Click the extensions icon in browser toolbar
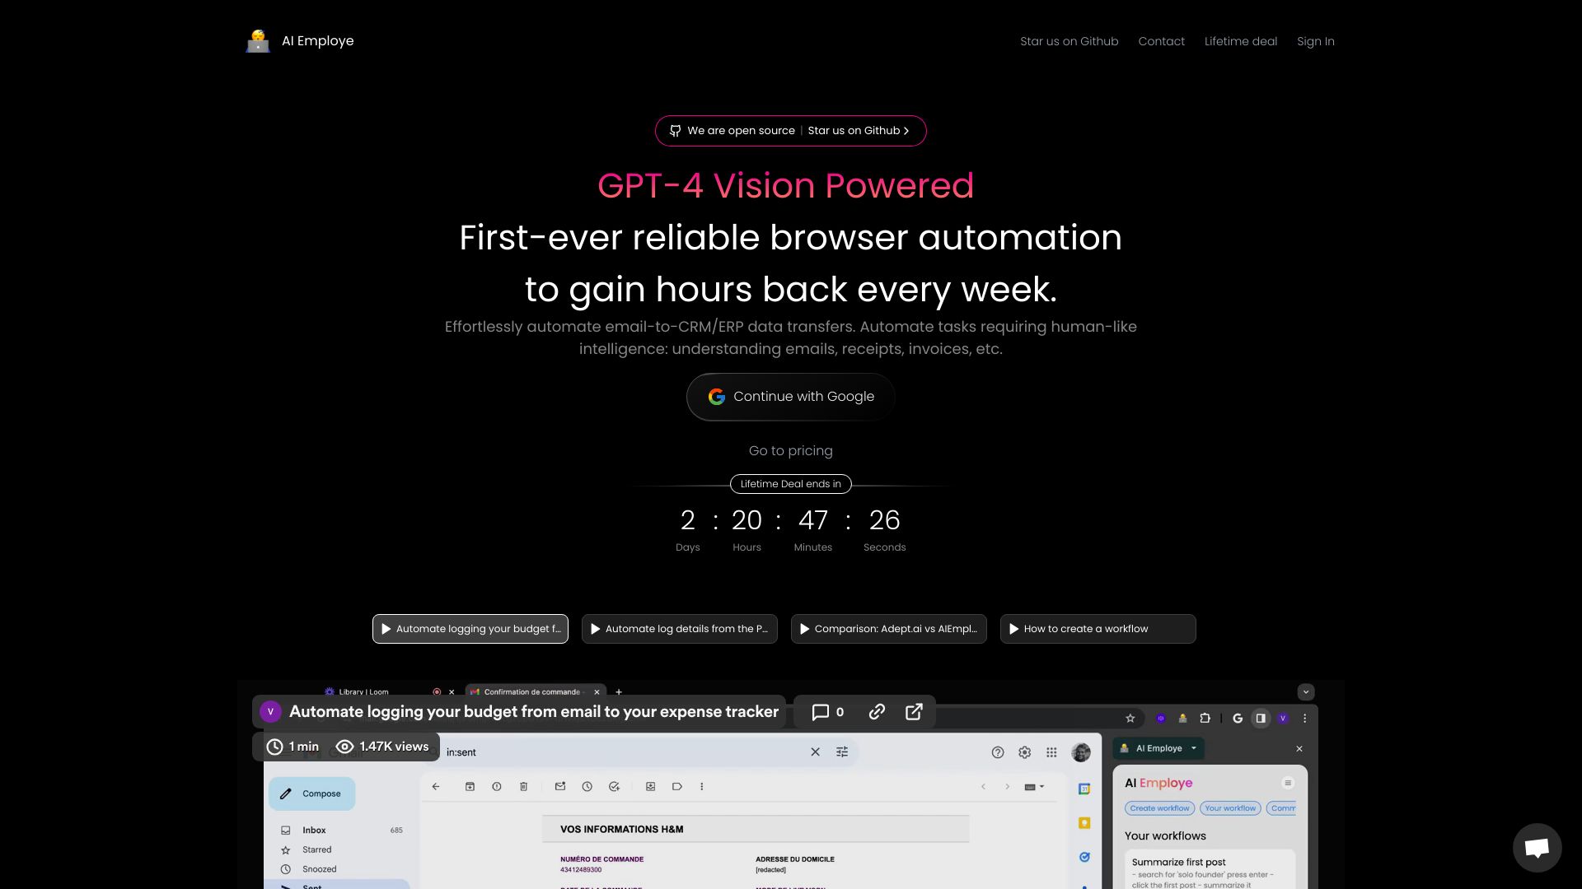 pos(1205,718)
